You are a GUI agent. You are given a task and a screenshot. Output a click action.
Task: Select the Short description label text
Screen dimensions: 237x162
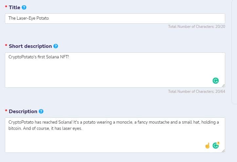pyautogui.click(x=30, y=46)
